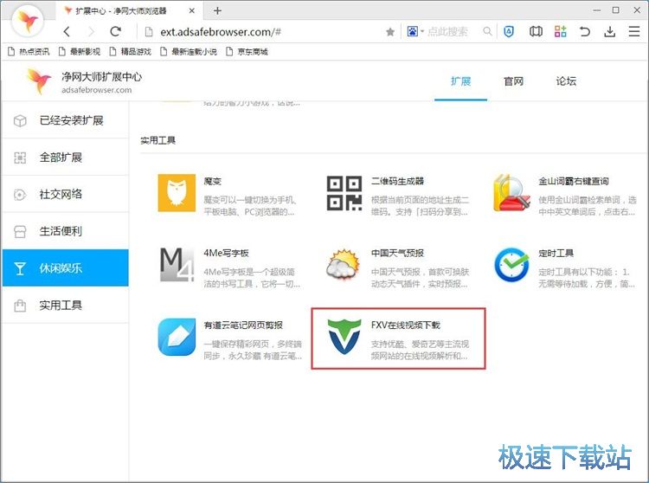Image resolution: width=649 pixels, height=483 pixels.
Task: Click the address bar URL ext.adsafebrowser.com
Action: 221,32
